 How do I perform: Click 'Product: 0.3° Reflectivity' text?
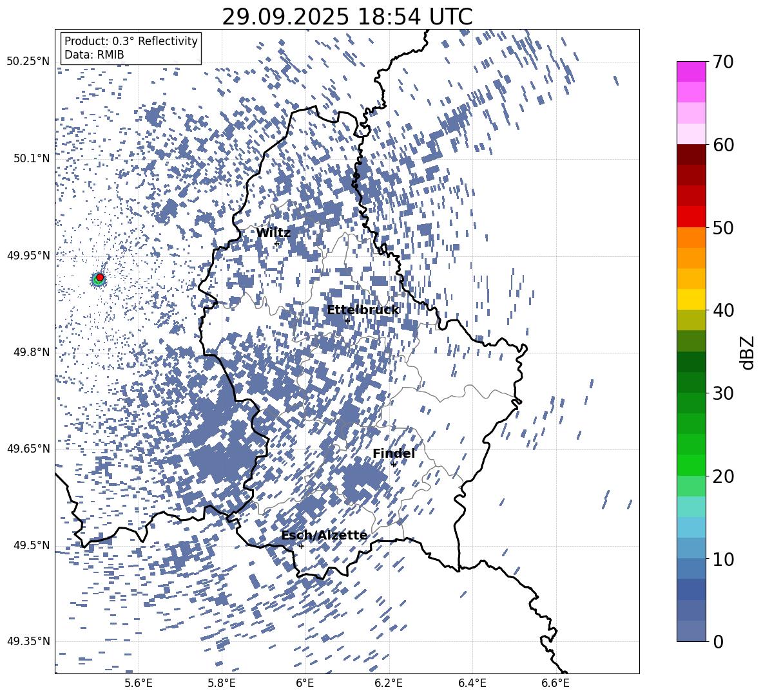[131, 41]
